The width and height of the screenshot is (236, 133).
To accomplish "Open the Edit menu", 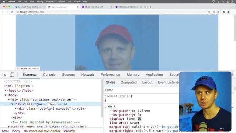I will [25, 1].
